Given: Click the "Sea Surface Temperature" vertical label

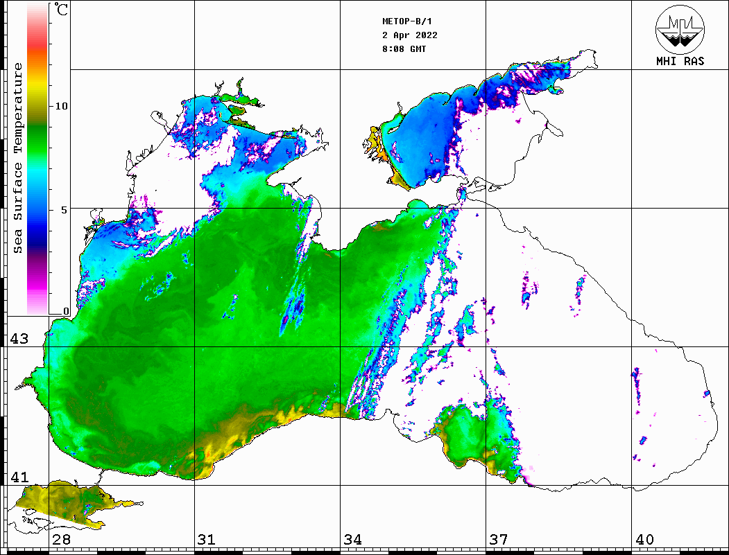Looking at the screenshot, I should [x=17, y=158].
